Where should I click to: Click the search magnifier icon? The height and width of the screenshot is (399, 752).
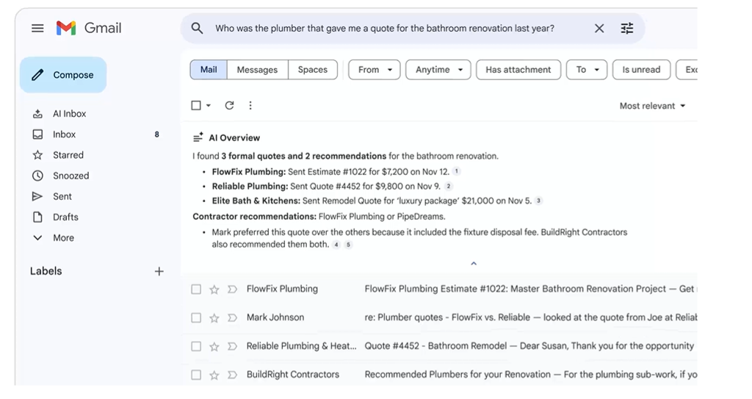[x=197, y=29]
